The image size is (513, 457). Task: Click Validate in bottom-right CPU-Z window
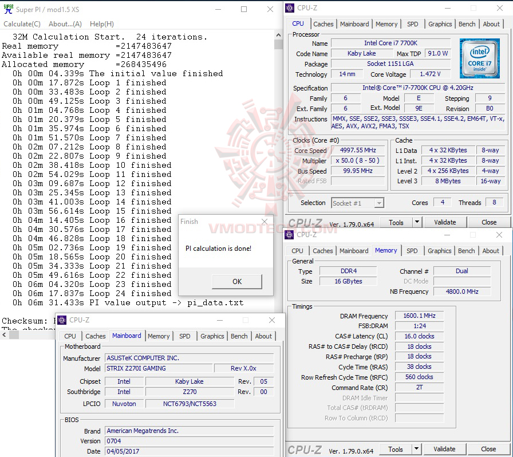coord(444,449)
